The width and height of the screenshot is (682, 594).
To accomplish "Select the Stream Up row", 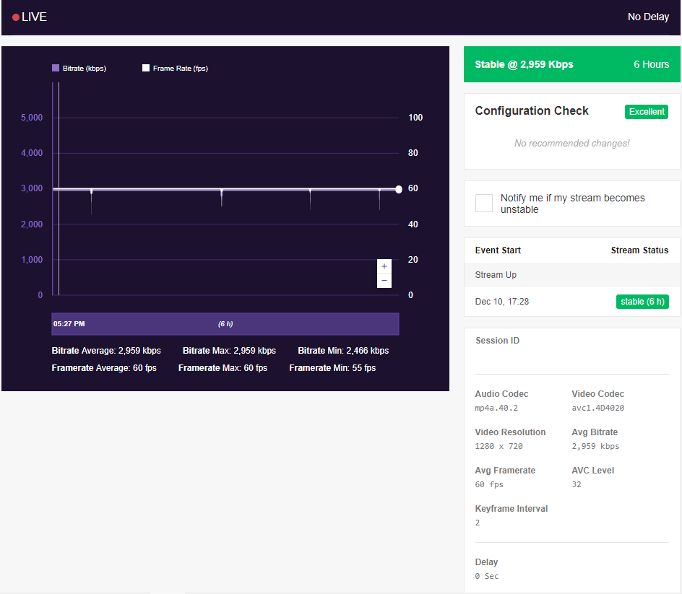I will [572, 275].
